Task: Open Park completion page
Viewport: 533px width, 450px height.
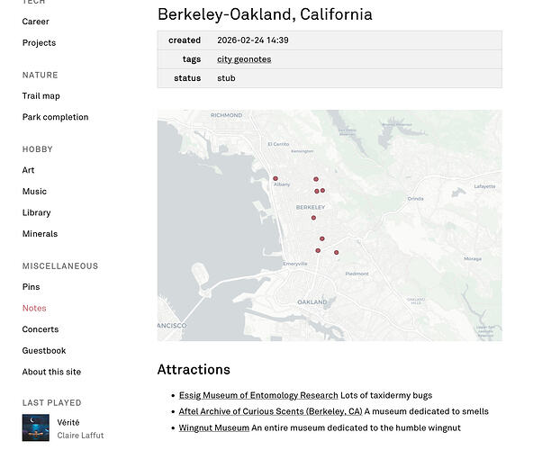Action: pyautogui.click(x=56, y=117)
